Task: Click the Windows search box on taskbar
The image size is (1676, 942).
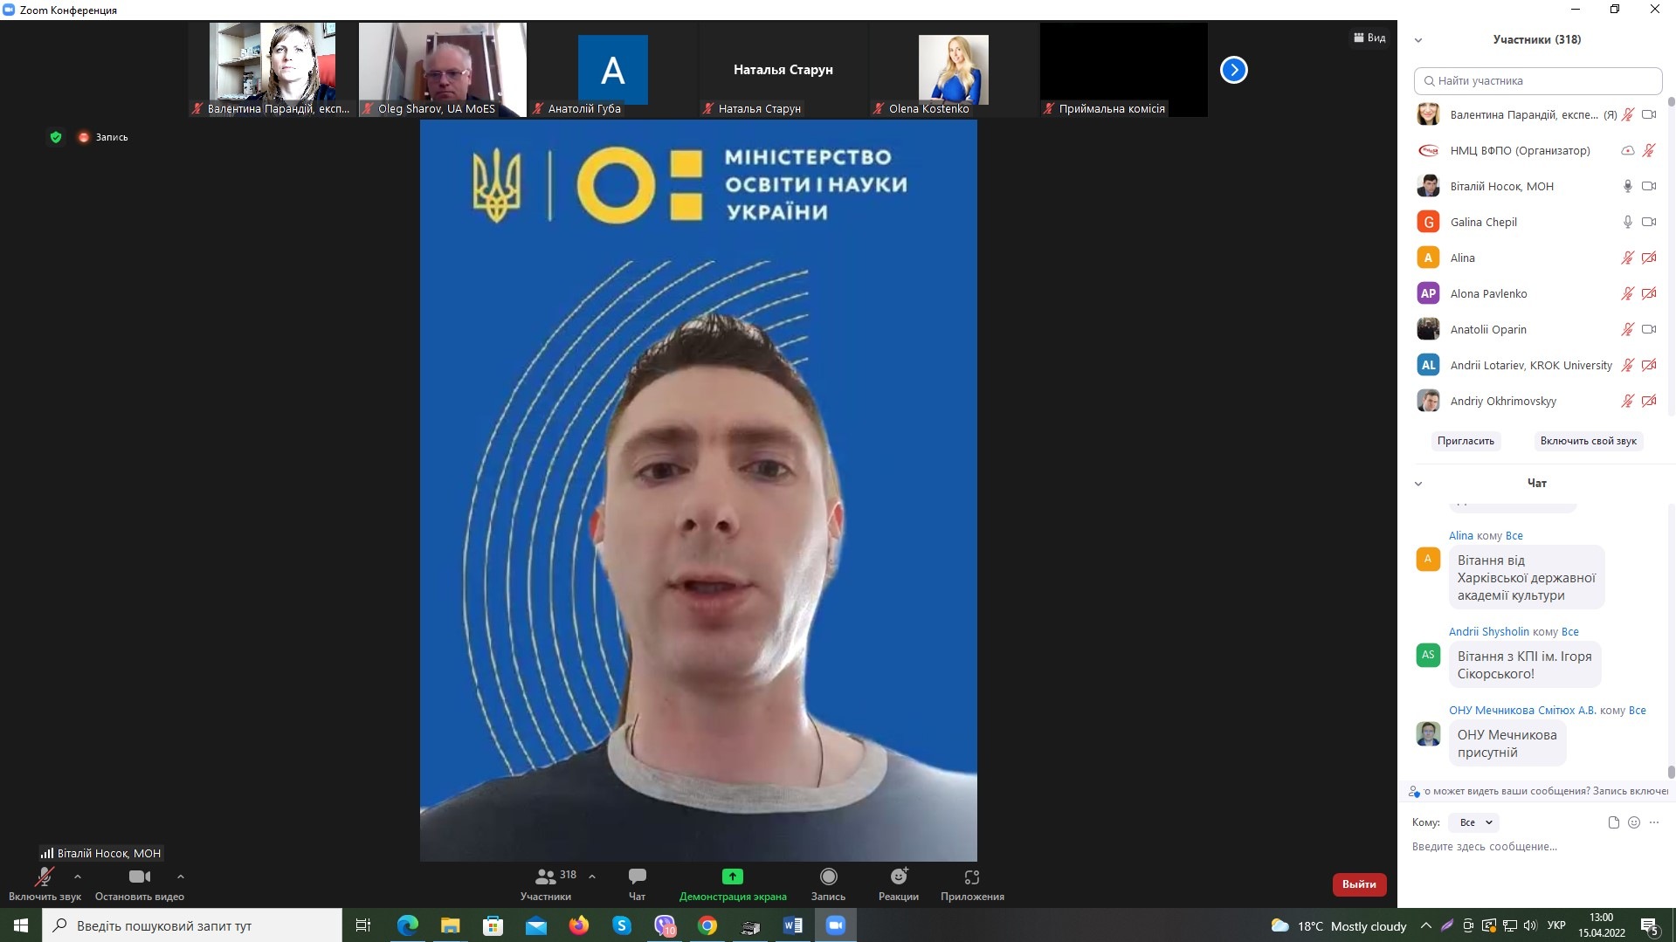Action: (192, 925)
